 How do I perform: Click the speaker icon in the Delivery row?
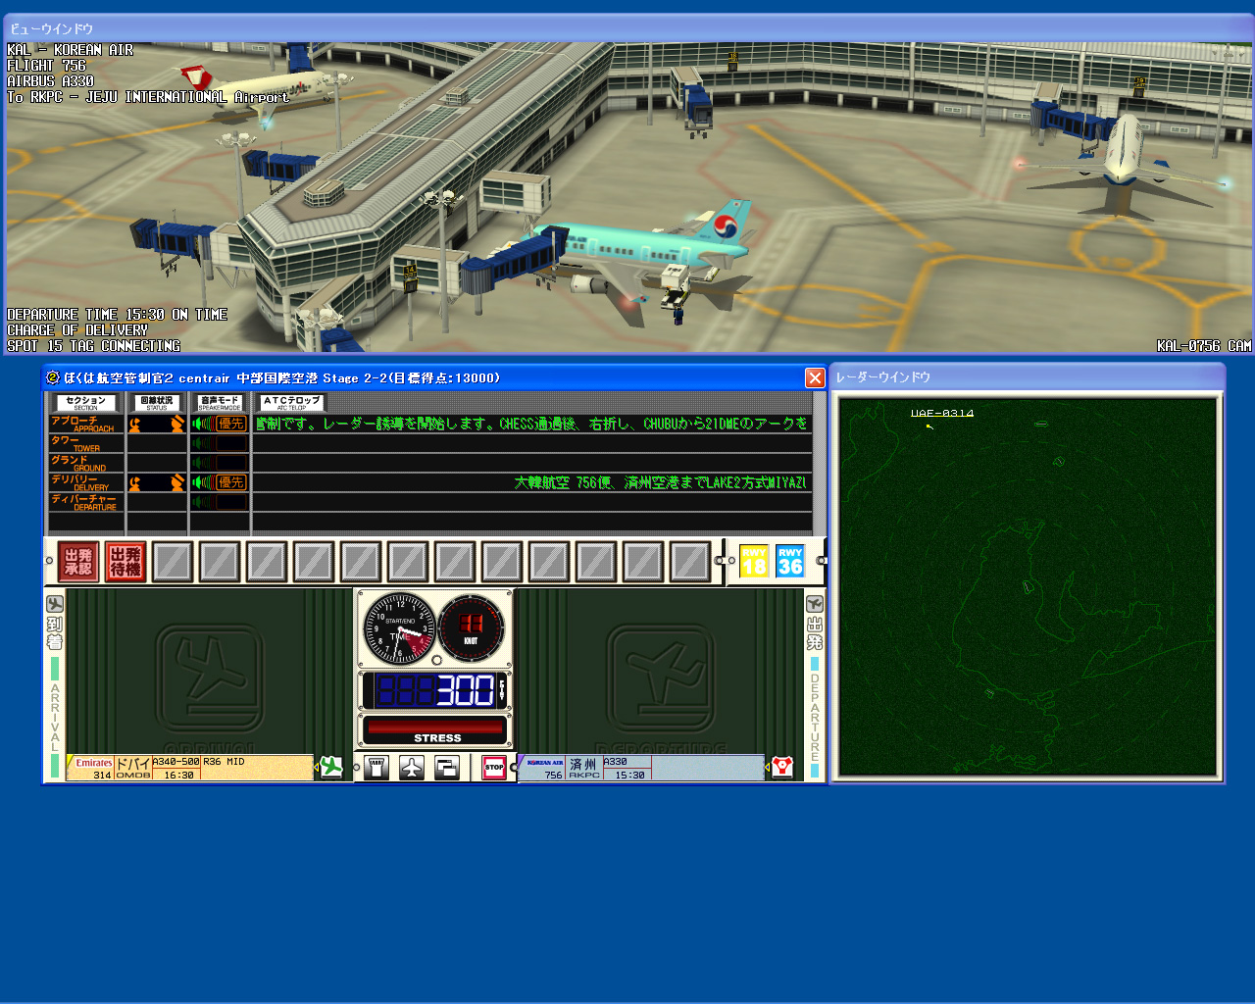click(x=202, y=482)
